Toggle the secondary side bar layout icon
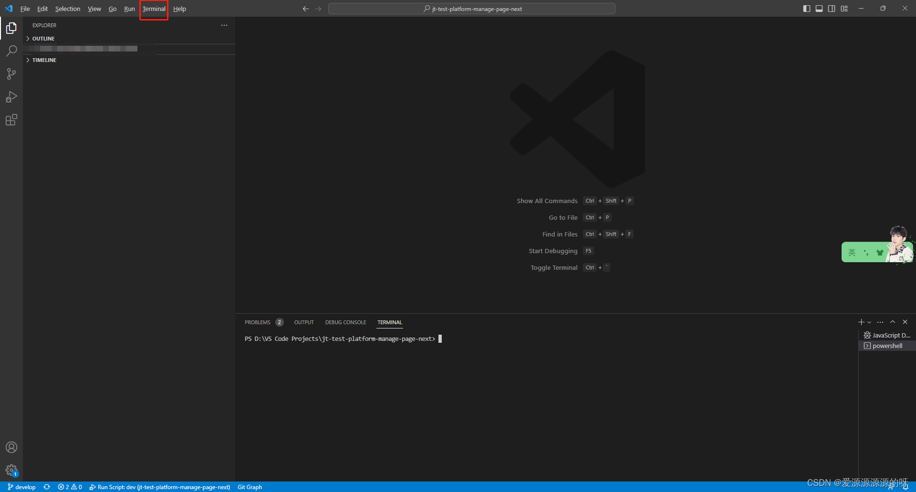The image size is (916, 492). [832, 9]
